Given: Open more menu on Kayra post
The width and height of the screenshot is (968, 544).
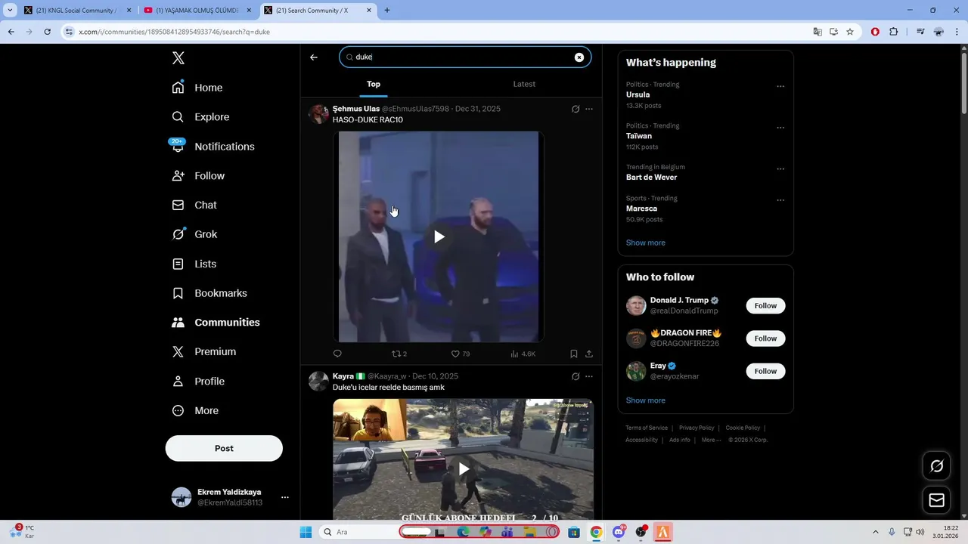Looking at the screenshot, I should click(x=589, y=376).
